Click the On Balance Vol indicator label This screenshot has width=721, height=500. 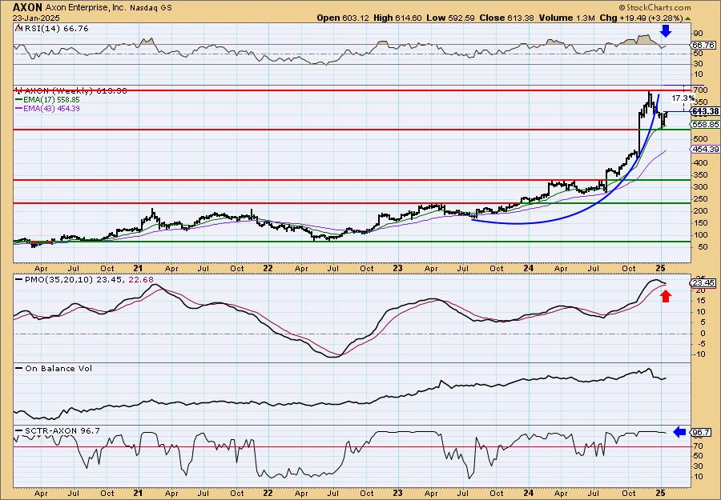[x=57, y=368]
